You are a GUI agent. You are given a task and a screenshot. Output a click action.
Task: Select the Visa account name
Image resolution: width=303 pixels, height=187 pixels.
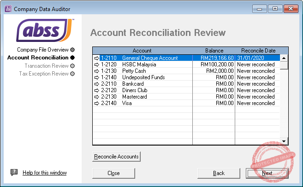click(x=127, y=103)
